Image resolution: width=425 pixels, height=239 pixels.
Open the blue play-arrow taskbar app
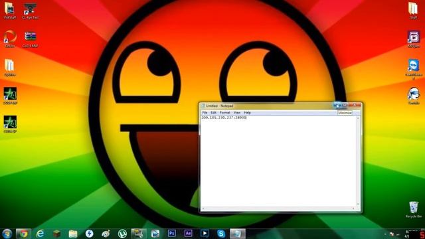point(155,234)
